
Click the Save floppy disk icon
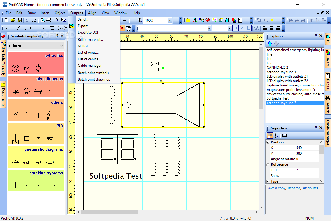pos(20,20)
